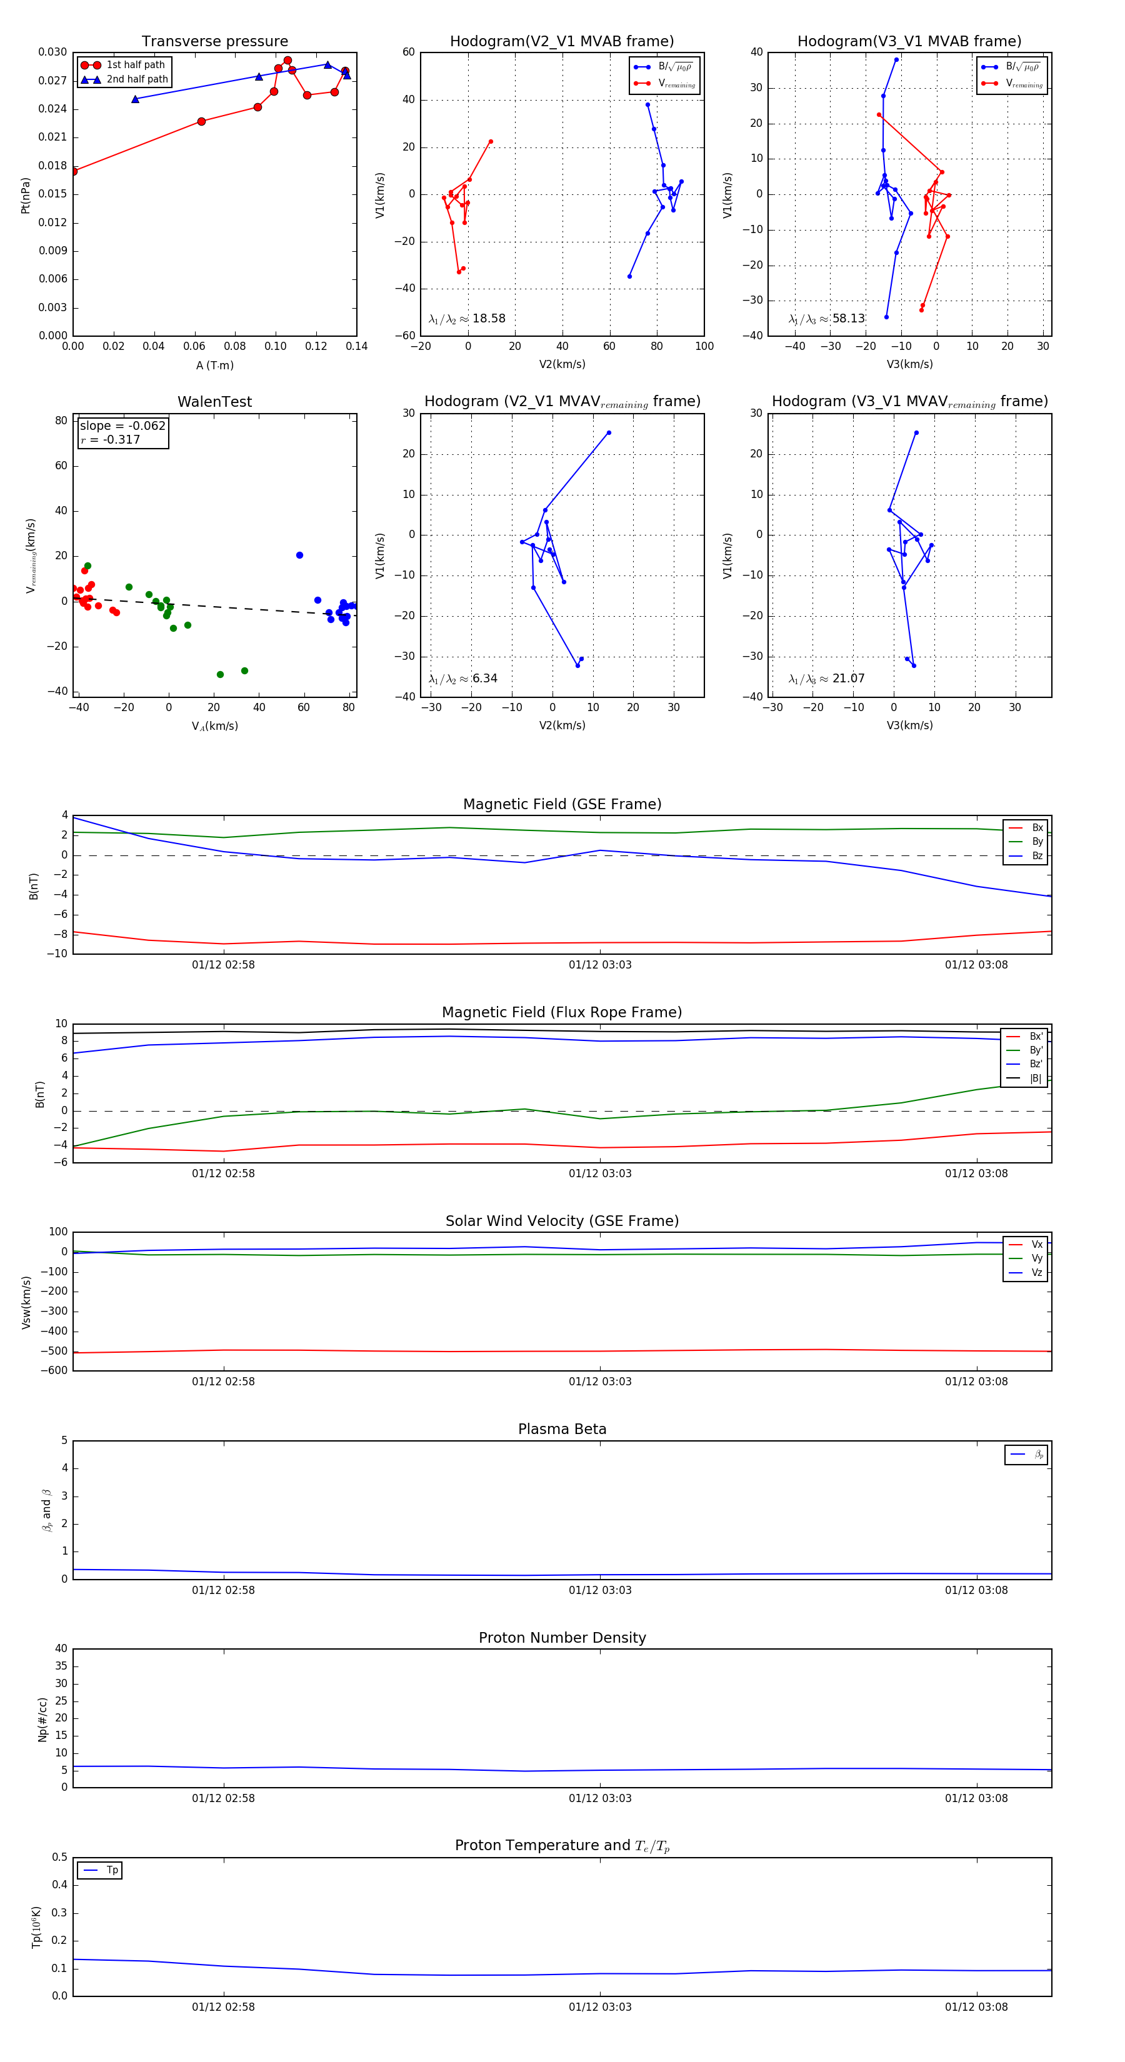This screenshot has height=2062, width=1125.
Task: Click the "Pt(nPa)" y-axis label
Action: point(26,196)
